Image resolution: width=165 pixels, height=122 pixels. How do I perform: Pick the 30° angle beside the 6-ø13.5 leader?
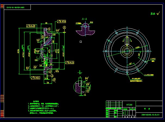point(130,64)
